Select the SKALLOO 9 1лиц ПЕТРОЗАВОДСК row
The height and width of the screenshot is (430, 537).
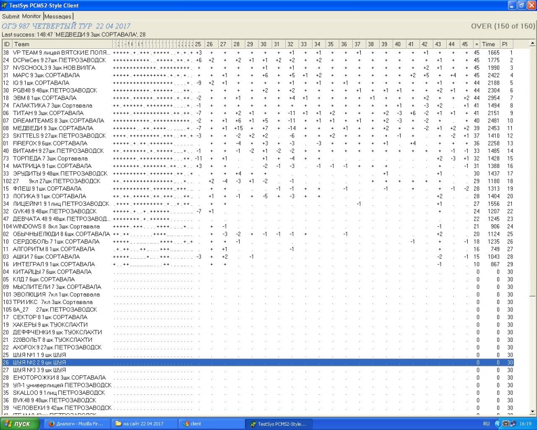(x=257, y=393)
